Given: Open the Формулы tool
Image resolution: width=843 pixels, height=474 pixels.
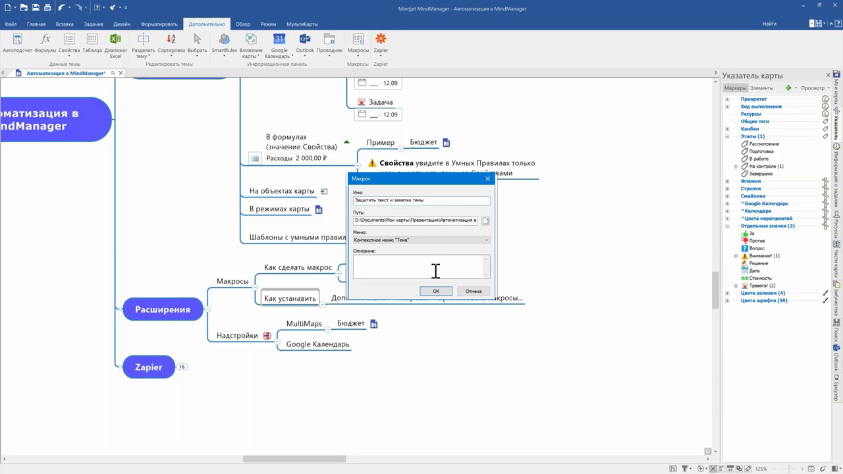Looking at the screenshot, I should pos(45,43).
